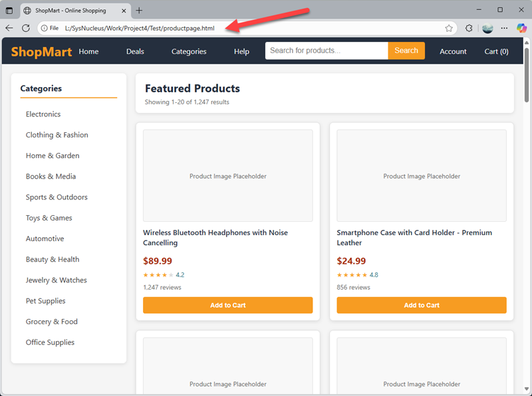
Task: Open the browser settings three-dot menu
Action: click(504, 28)
